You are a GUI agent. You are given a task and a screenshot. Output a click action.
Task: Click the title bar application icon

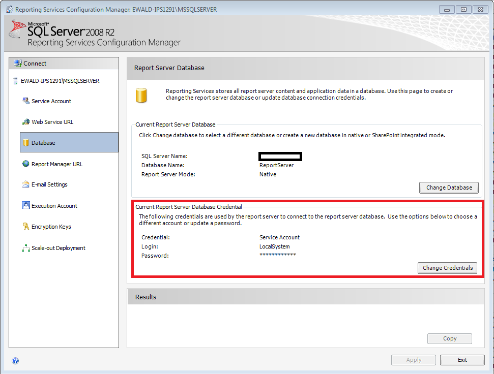pyautogui.click(x=10, y=10)
